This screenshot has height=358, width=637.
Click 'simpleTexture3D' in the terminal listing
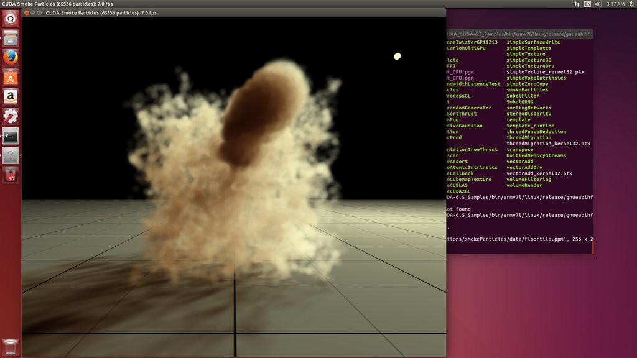point(529,60)
